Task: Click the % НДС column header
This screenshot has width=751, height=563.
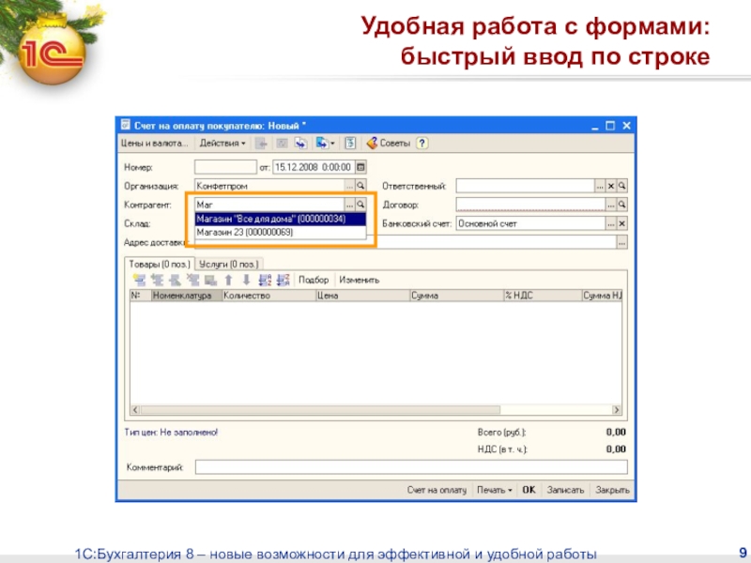Action: pyautogui.click(x=543, y=296)
